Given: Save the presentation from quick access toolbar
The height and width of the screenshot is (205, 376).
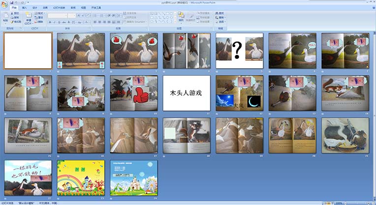Looking at the screenshot, I should tap(12, 2).
